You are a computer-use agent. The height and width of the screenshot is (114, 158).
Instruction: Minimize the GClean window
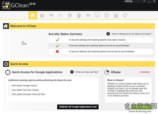pyautogui.click(x=149, y=1)
